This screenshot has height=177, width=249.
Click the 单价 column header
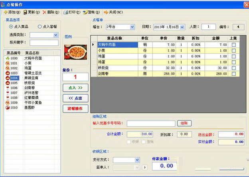(164, 38)
